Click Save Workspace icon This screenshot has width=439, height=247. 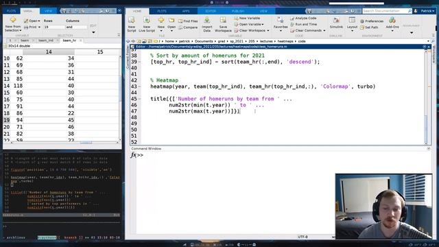click(x=223, y=20)
